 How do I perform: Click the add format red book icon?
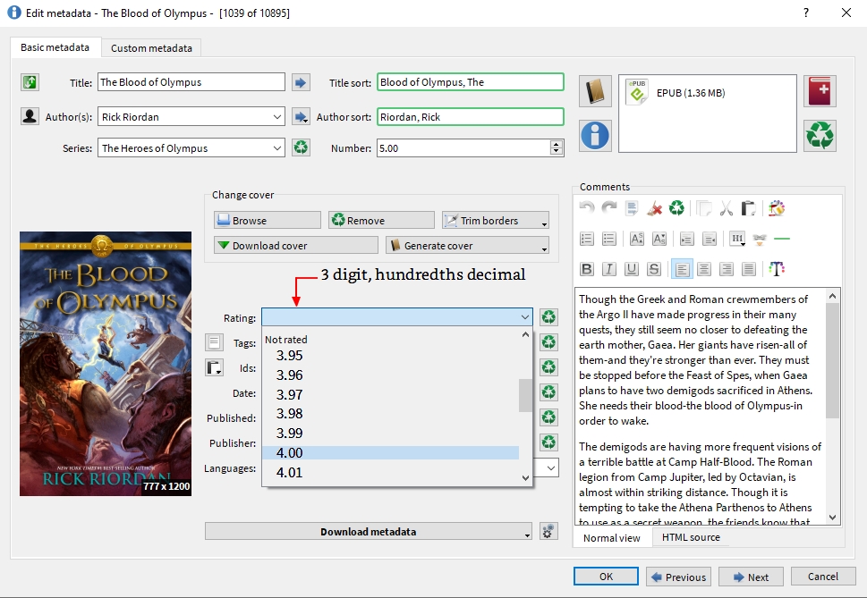820,91
